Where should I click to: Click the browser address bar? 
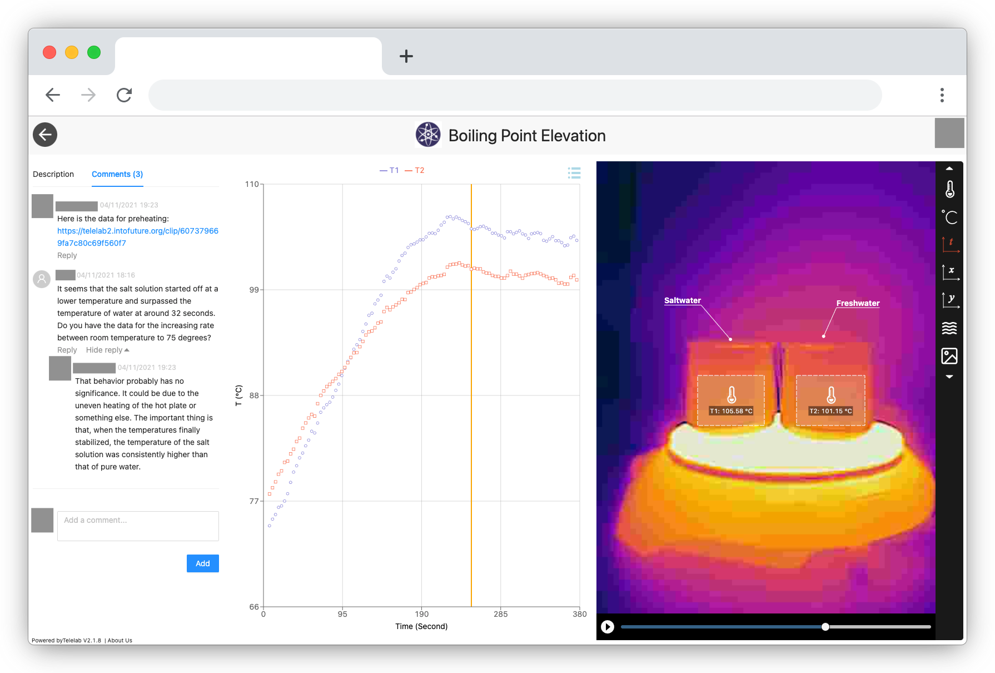point(515,95)
